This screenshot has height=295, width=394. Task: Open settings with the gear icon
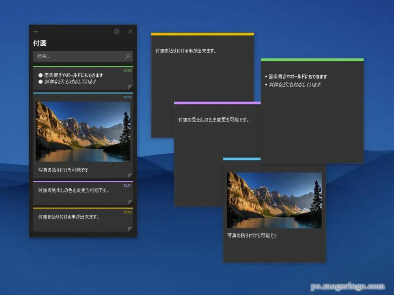point(117,32)
